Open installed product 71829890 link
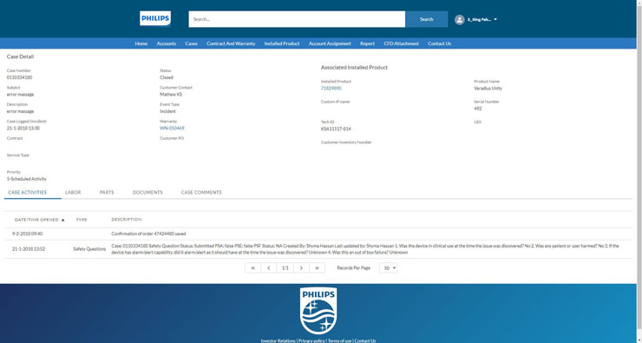Image resolution: width=642 pixels, height=343 pixels. pyautogui.click(x=331, y=88)
